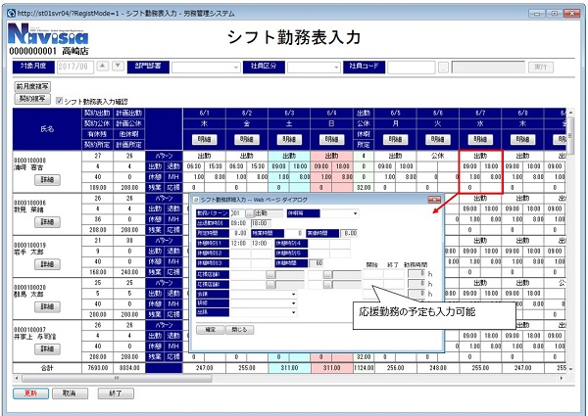Open the 研修 dropdown in dialog
Viewport: 588px width, 416px height.
point(264,303)
